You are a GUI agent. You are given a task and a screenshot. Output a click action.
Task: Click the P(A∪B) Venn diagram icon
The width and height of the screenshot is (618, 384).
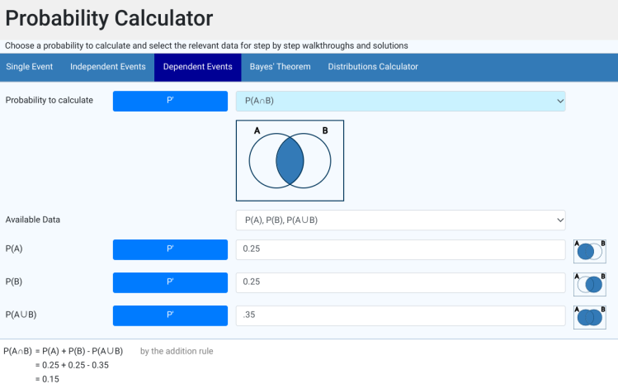[x=589, y=316]
